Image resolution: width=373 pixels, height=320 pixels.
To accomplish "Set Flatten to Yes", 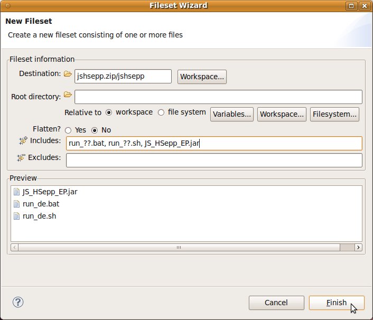I will click(x=68, y=130).
